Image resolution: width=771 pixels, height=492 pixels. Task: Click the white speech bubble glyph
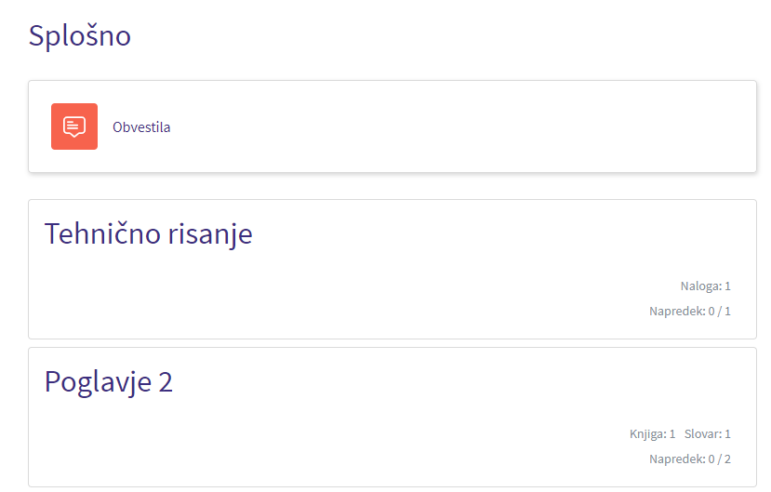click(x=74, y=126)
